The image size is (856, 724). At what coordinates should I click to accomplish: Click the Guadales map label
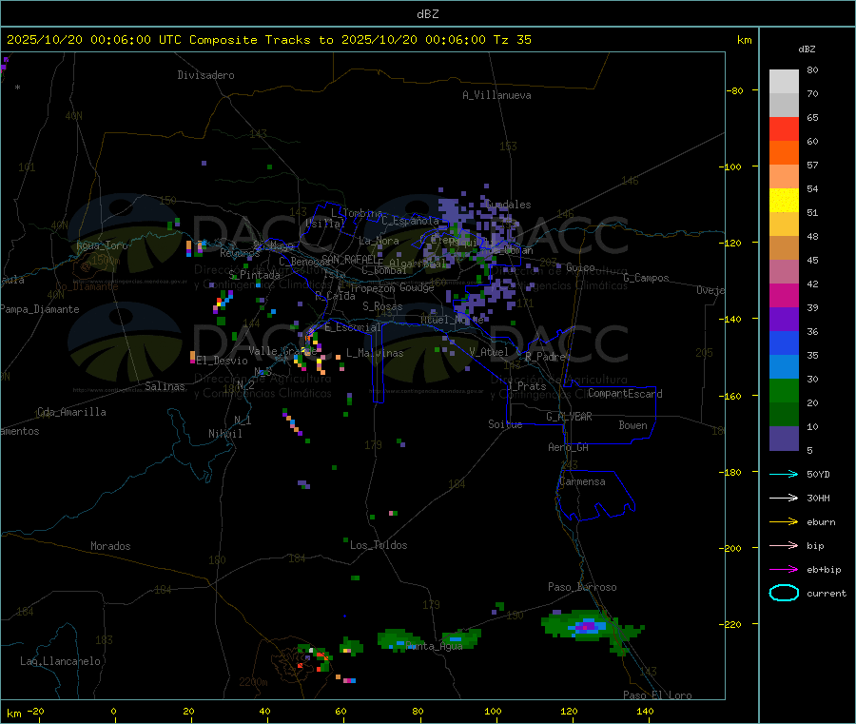point(508,205)
